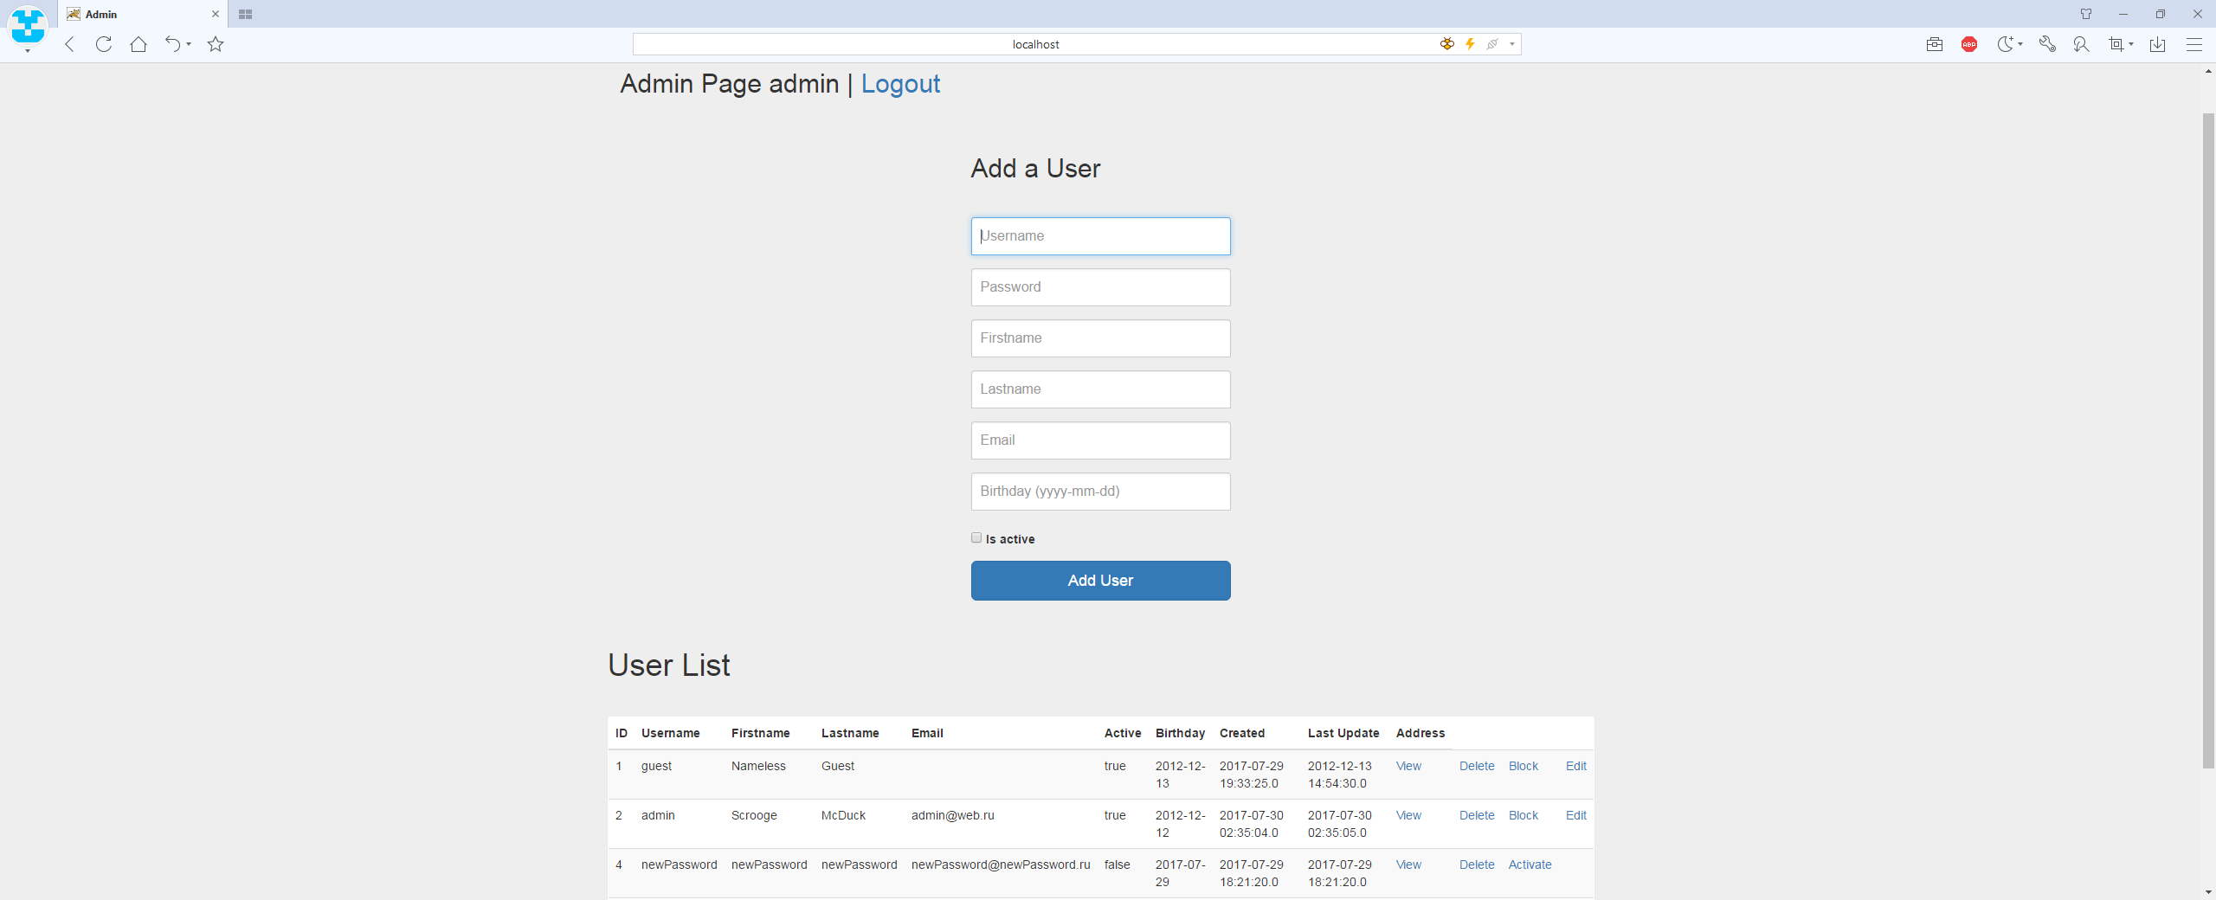Click the scrollbar up arrow
Viewport: 2216px width, 900px height.
[2208, 71]
